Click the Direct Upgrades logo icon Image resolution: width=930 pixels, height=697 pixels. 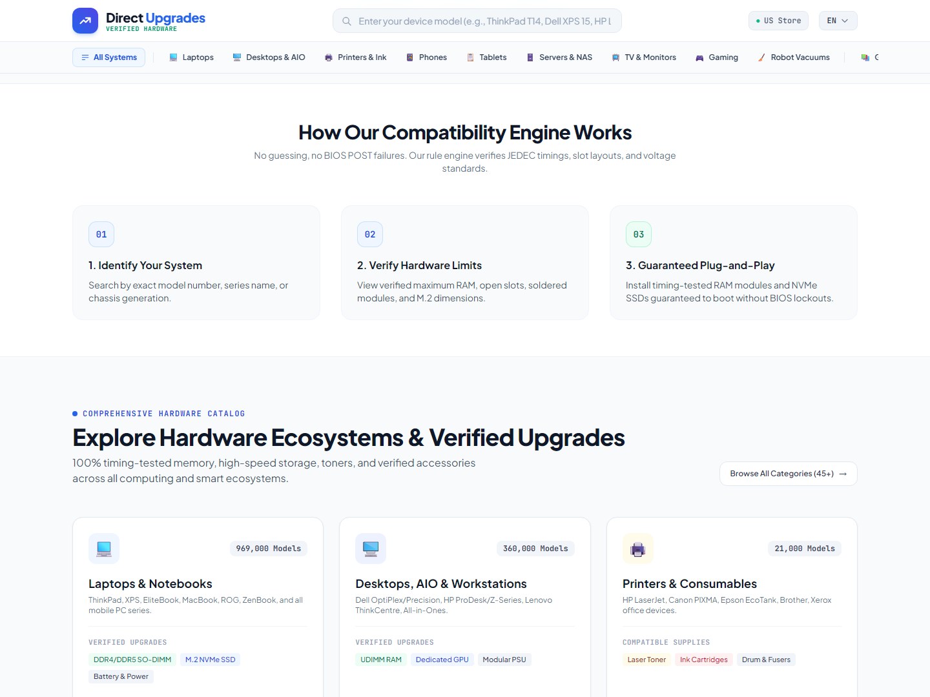point(85,21)
